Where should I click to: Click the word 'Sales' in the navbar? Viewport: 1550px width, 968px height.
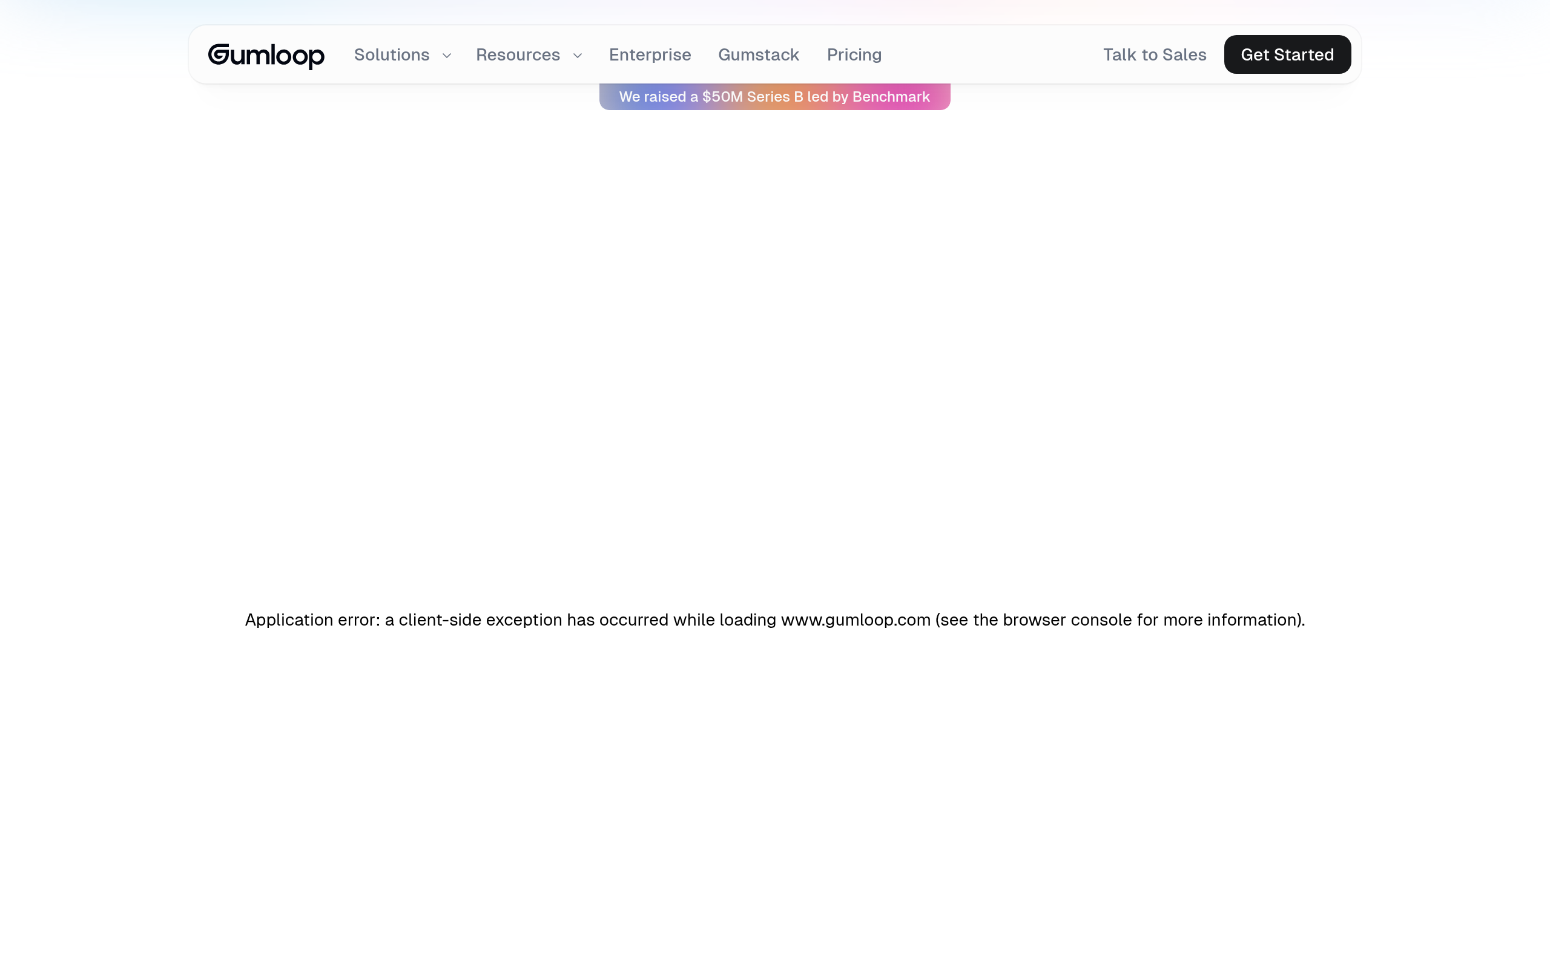(1184, 55)
